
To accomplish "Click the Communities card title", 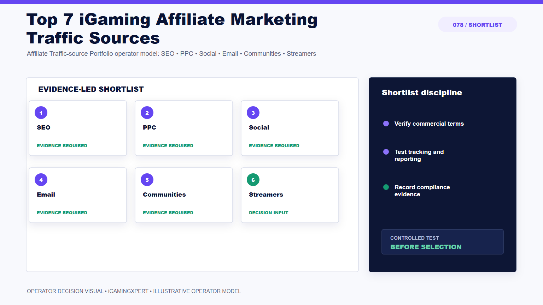I will point(164,195).
